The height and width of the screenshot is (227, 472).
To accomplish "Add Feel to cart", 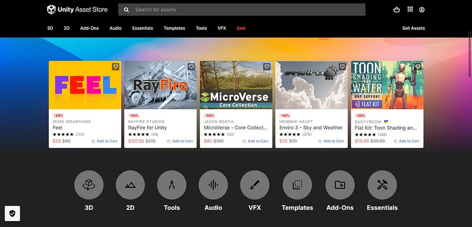I will click(x=104, y=141).
